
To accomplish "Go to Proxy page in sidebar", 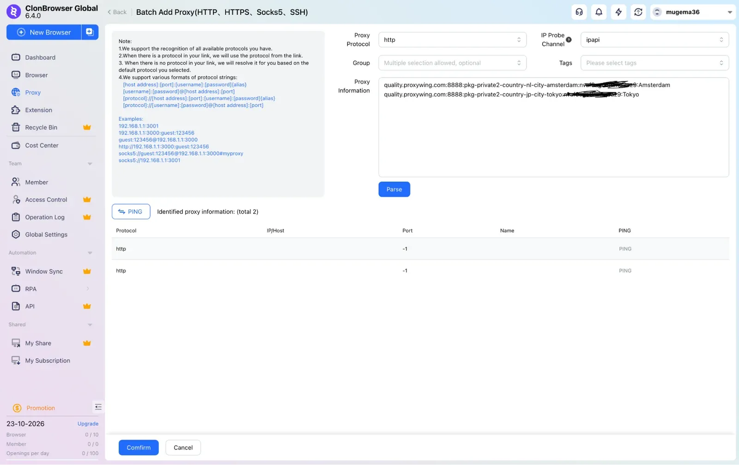I will click(33, 92).
